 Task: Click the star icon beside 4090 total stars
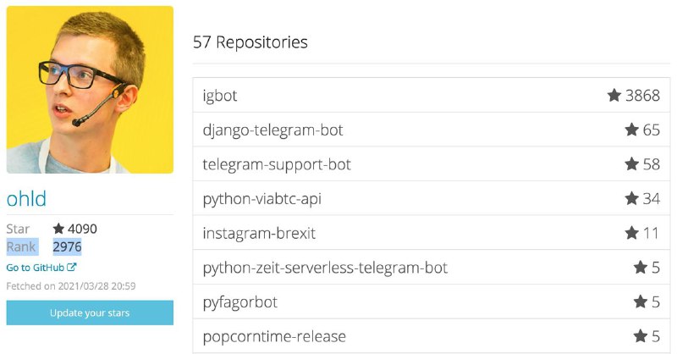58,228
